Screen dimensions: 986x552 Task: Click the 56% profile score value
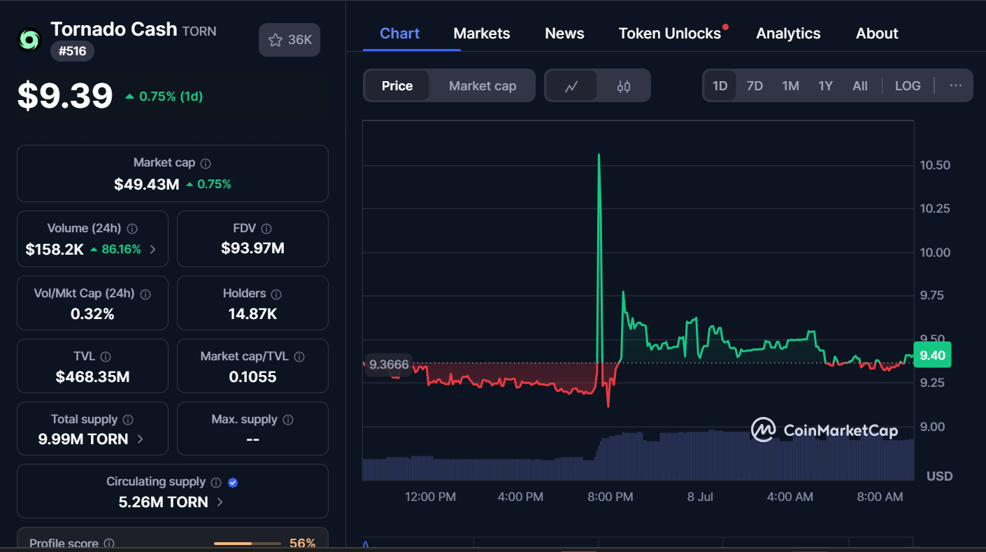[303, 544]
